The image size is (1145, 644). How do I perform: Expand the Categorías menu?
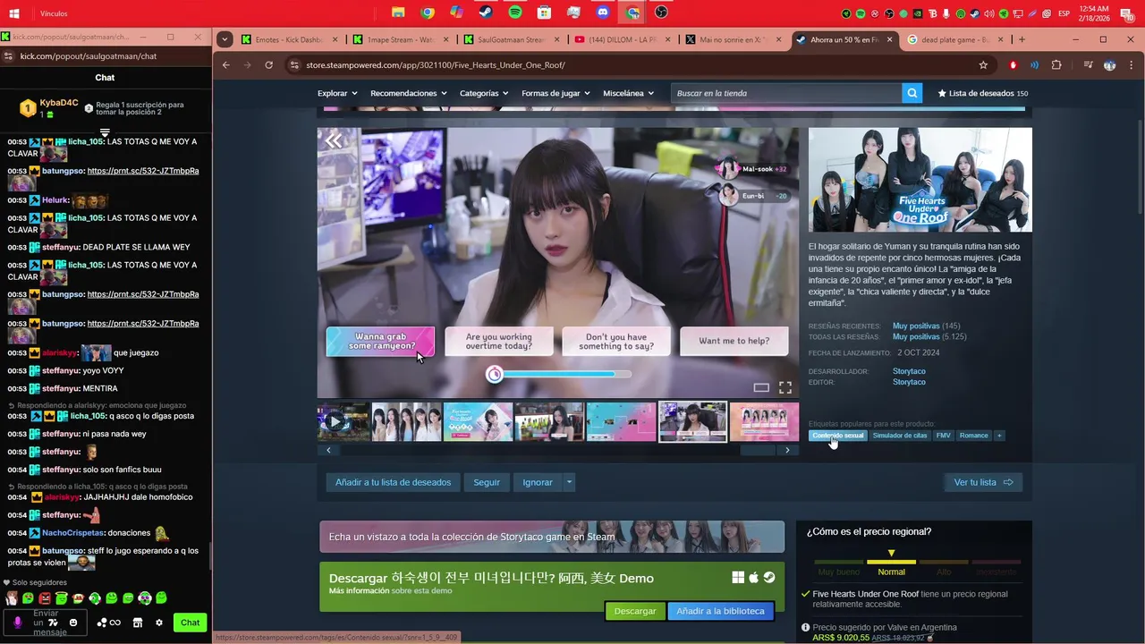pyautogui.click(x=484, y=93)
